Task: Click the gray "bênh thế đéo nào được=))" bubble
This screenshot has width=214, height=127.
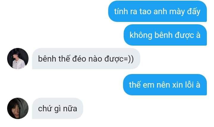Action: click(x=86, y=59)
